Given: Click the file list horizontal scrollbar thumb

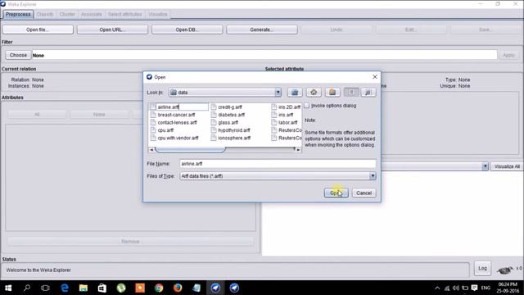Looking at the screenshot, I should [190, 149].
